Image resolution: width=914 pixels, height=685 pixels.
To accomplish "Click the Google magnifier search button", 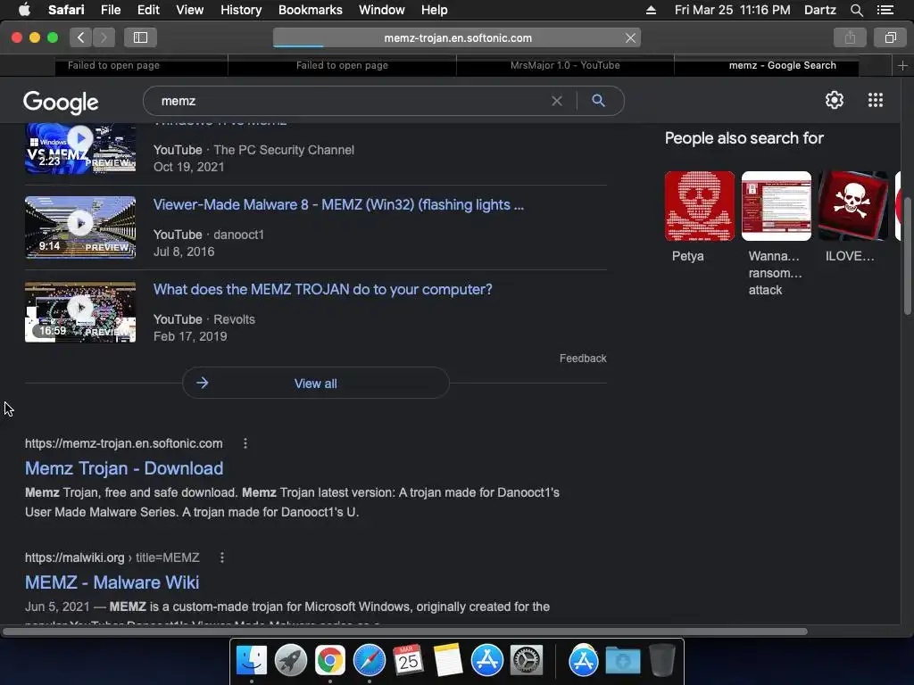I will click(x=598, y=101).
